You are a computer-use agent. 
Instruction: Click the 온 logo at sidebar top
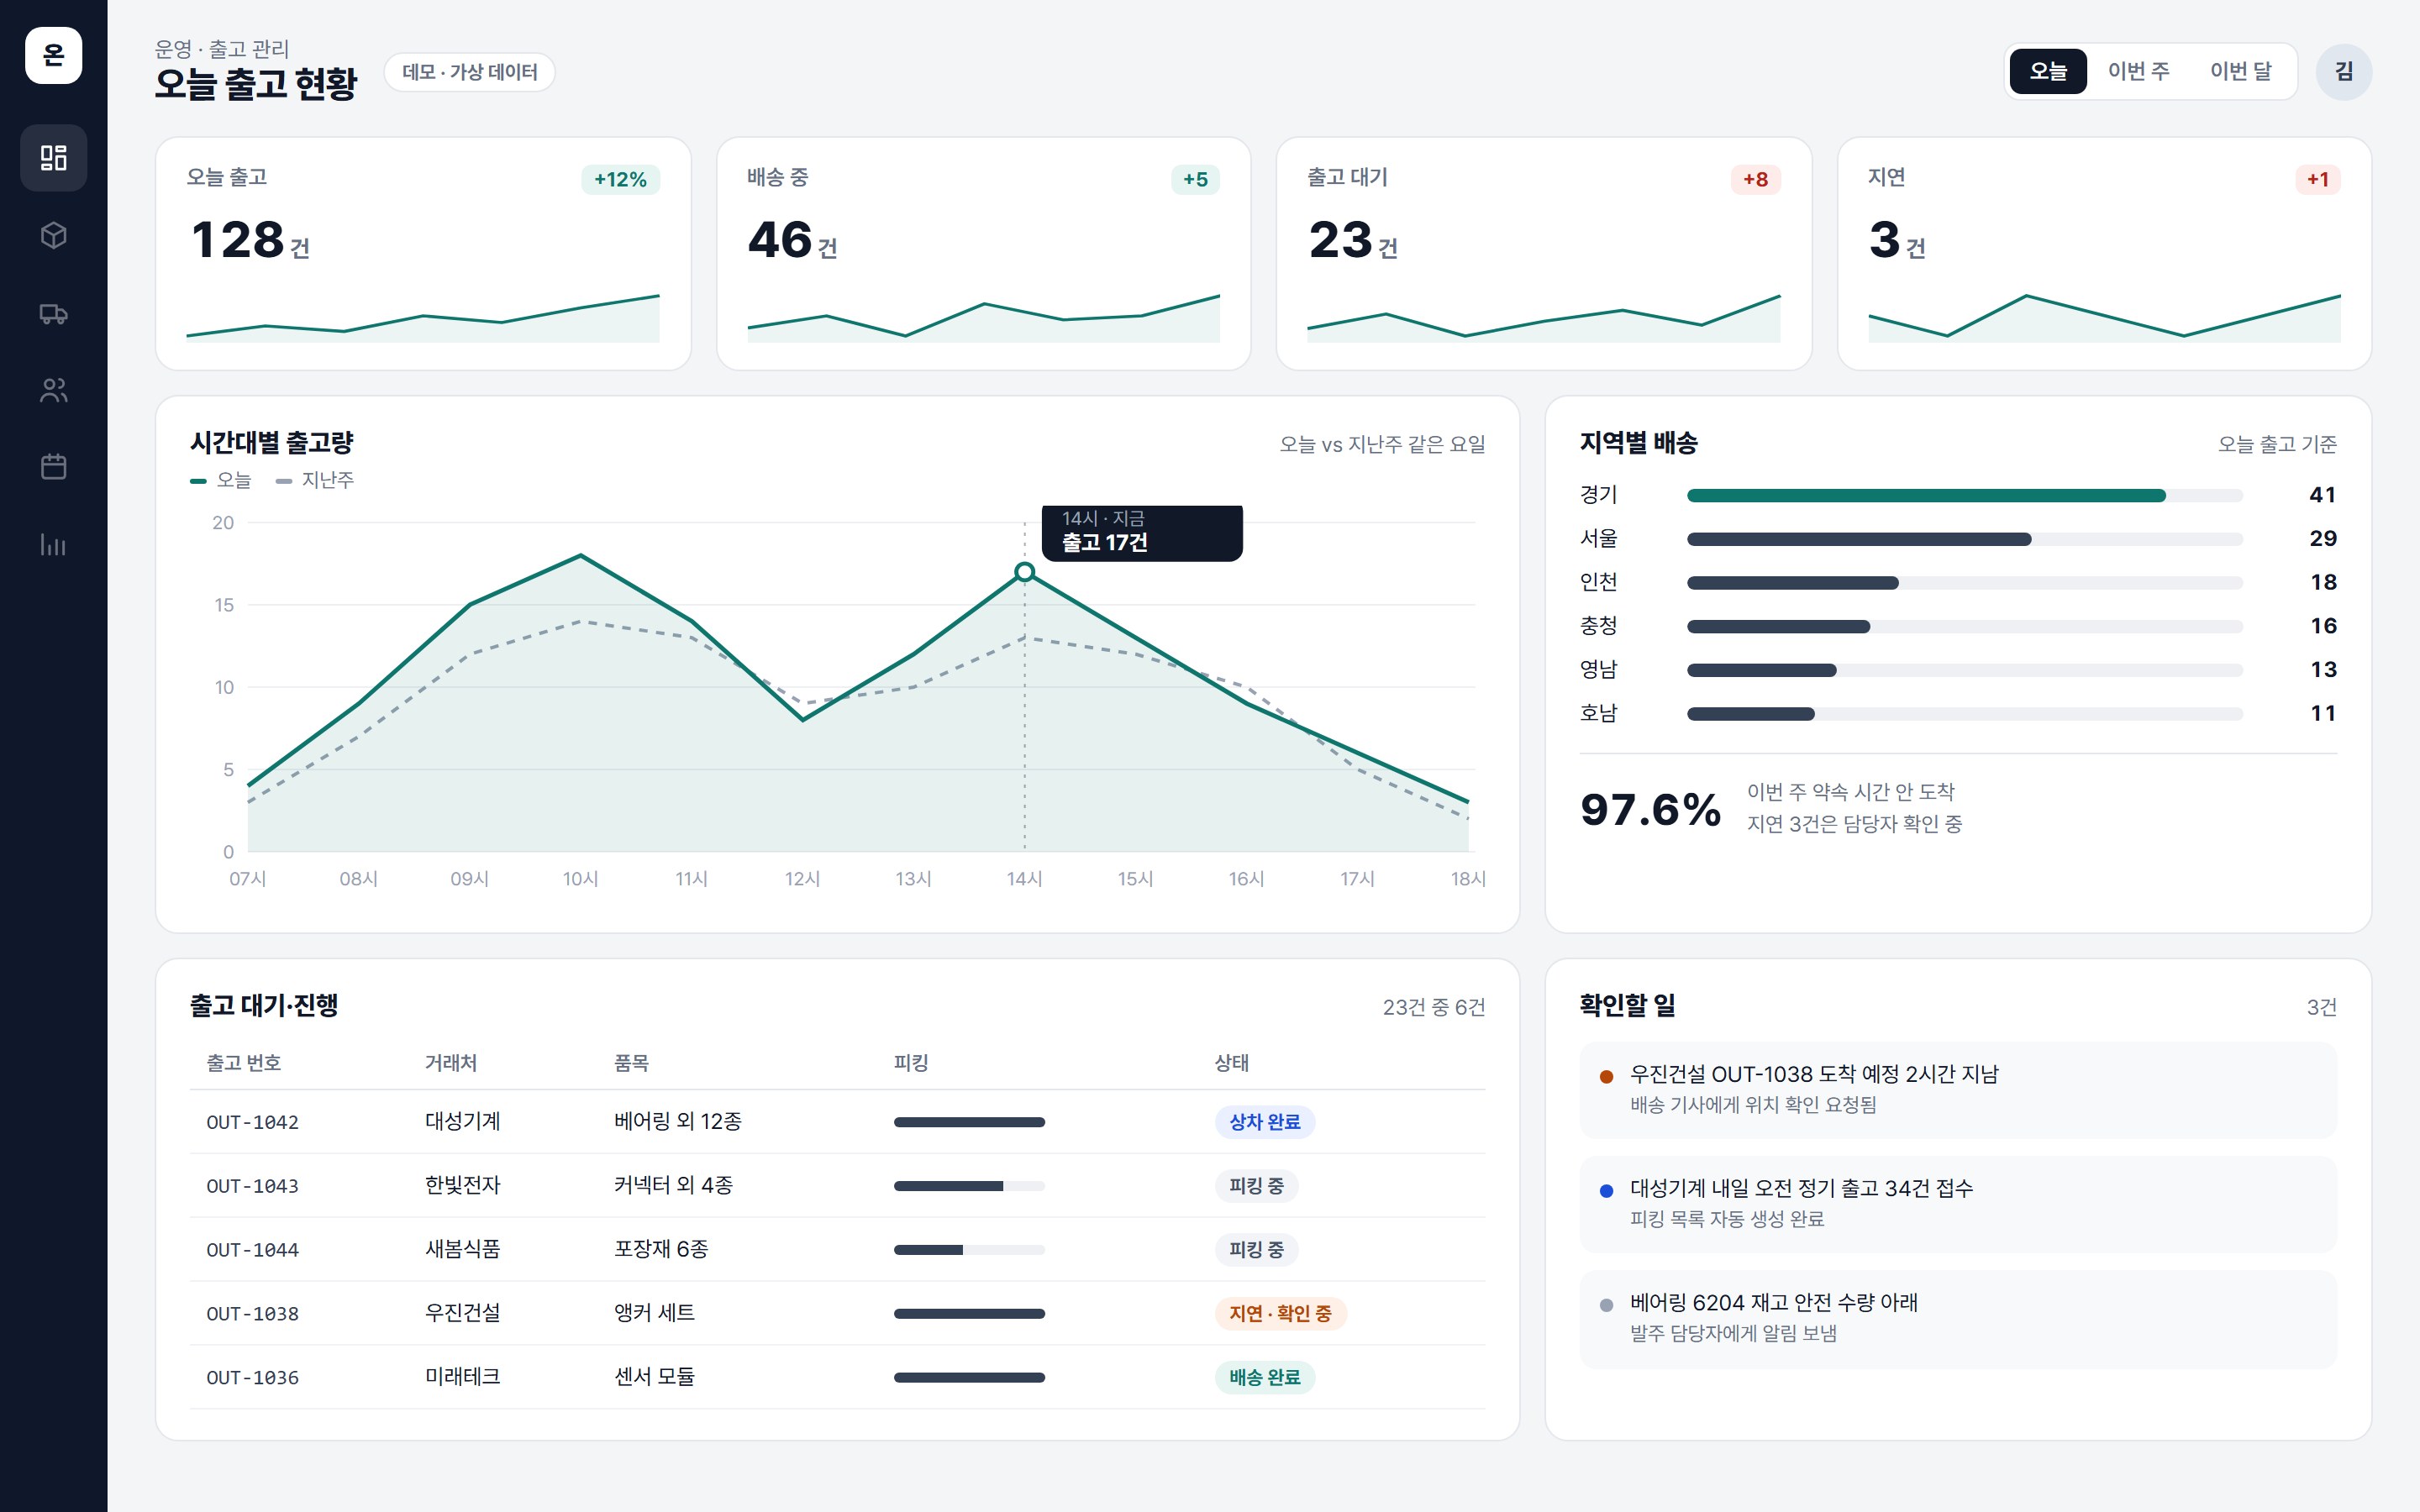(x=53, y=55)
